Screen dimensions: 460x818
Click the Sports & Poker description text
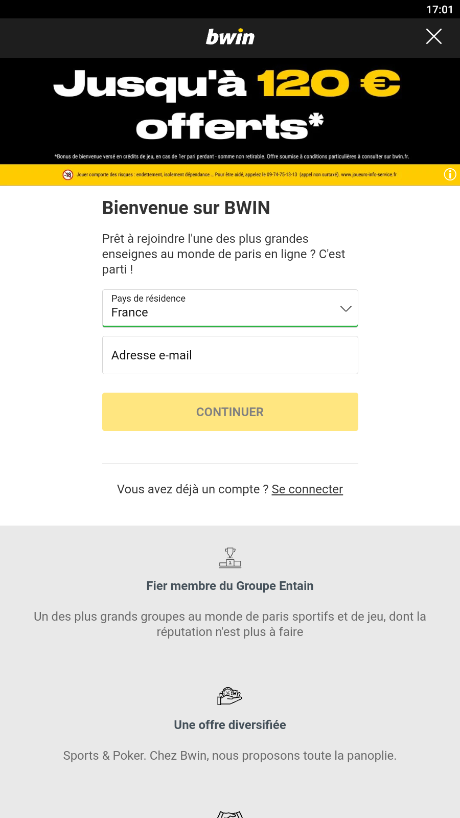pyautogui.click(x=230, y=756)
